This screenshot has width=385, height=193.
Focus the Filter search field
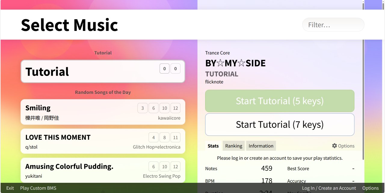333,25
